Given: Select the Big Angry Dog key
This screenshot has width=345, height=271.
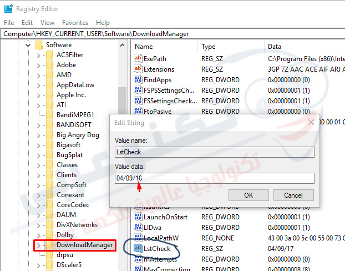Looking at the screenshot, I should point(78,135).
